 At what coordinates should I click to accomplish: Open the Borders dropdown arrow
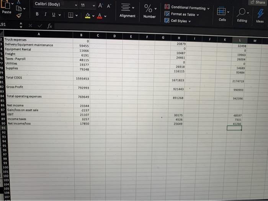pos(77,16)
